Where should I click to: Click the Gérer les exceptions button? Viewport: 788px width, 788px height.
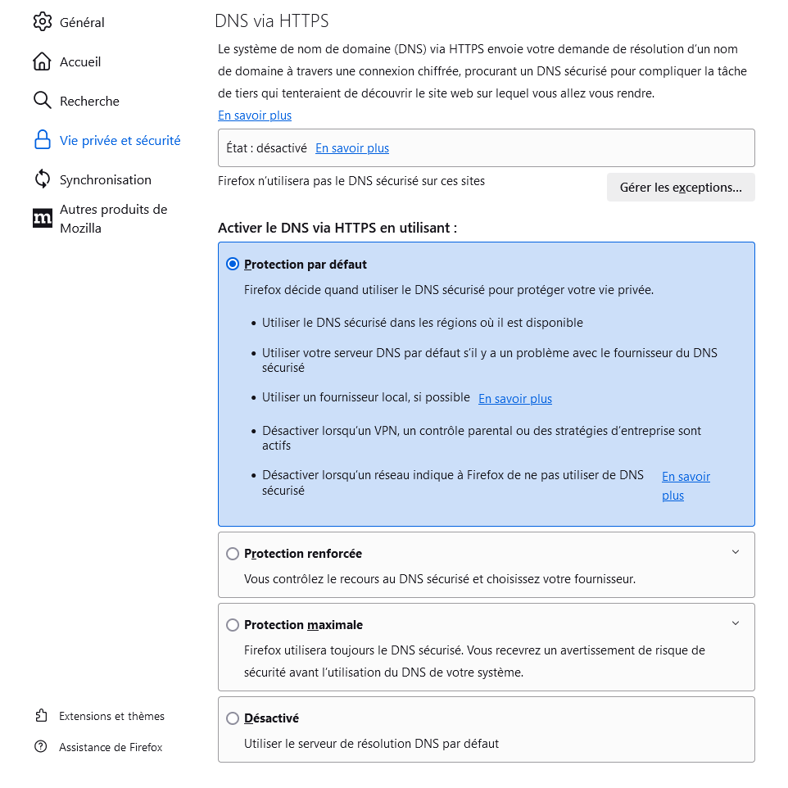(681, 187)
